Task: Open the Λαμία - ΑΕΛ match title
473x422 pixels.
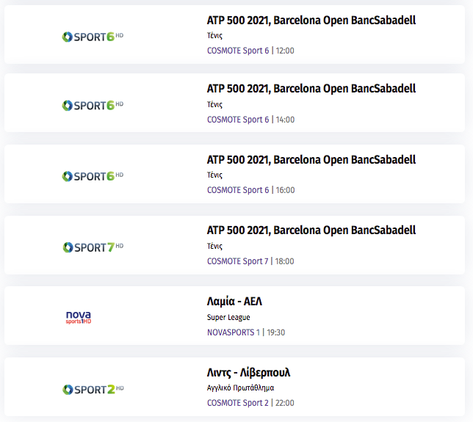Action: (234, 302)
